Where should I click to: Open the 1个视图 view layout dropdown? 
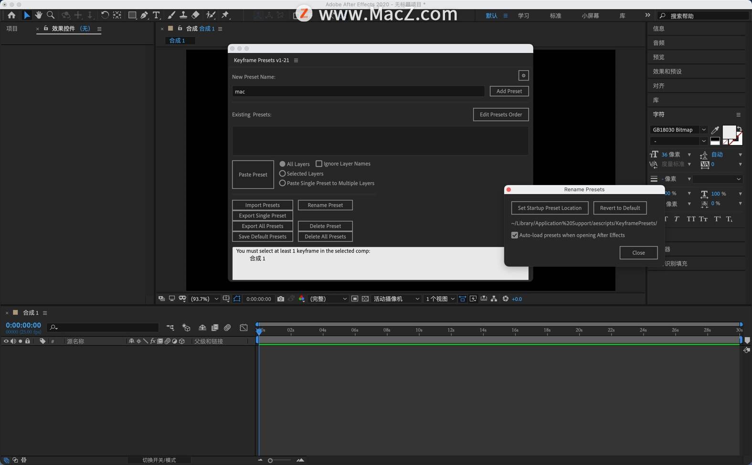point(440,299)
